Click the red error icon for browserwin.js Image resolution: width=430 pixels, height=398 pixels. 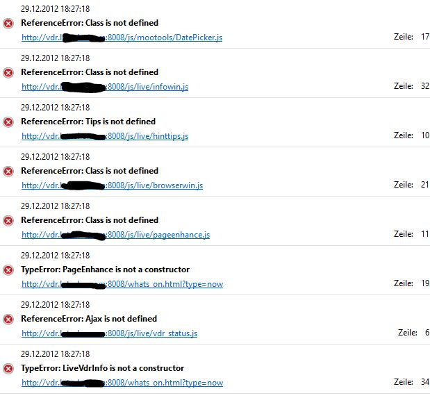(8, 172)
